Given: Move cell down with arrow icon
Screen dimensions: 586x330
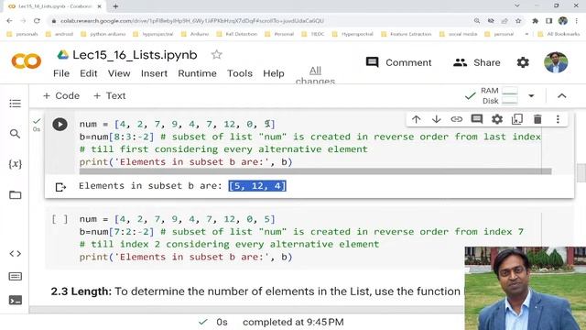Looking at the screenshot, I should tap(436, 119).
